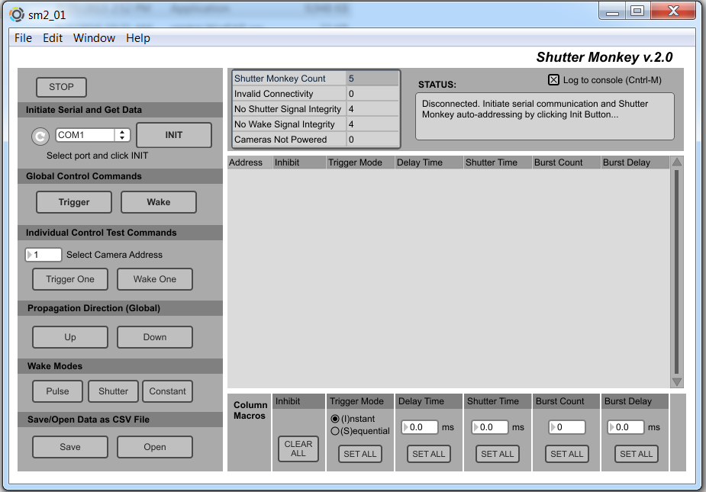Viewport: 706px width, 492px height.
Task: Open a CSV data file
Action: point(155,447)
